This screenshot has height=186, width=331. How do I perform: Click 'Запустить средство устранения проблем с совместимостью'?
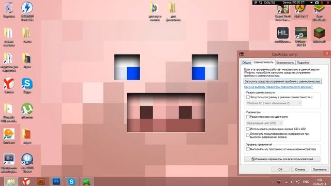[282, 81]
